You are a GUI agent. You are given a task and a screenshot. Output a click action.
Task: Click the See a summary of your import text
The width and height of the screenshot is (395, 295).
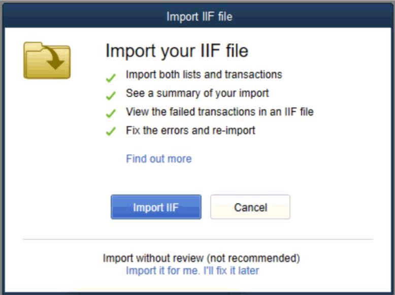[197, 93]
